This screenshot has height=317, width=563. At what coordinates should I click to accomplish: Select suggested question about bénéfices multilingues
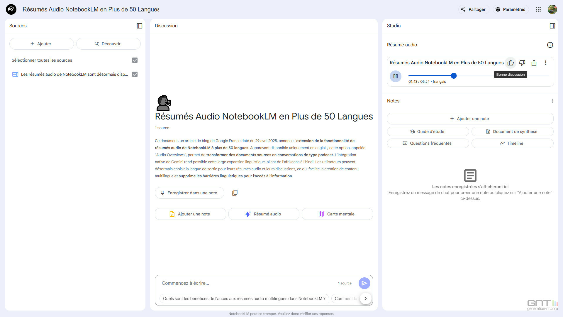click(244, 299)
